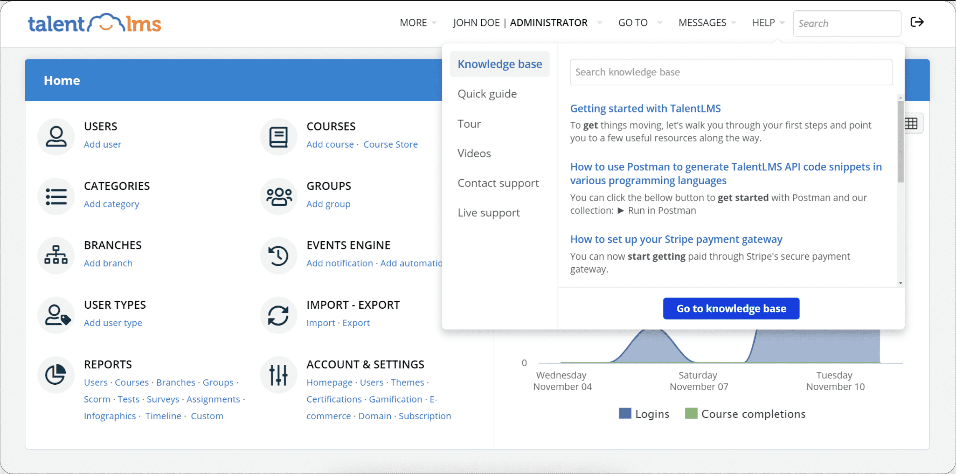Click Go to knowledge base button
Screen dimensions: 956x474
coord(731,308)
